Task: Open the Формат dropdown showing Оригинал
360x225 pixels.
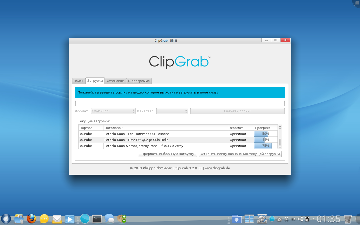Action: [113, 111]
